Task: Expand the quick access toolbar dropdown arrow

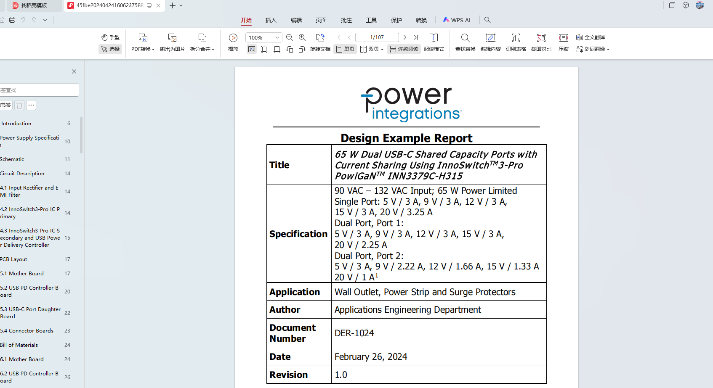Action: tap(45, 20)
